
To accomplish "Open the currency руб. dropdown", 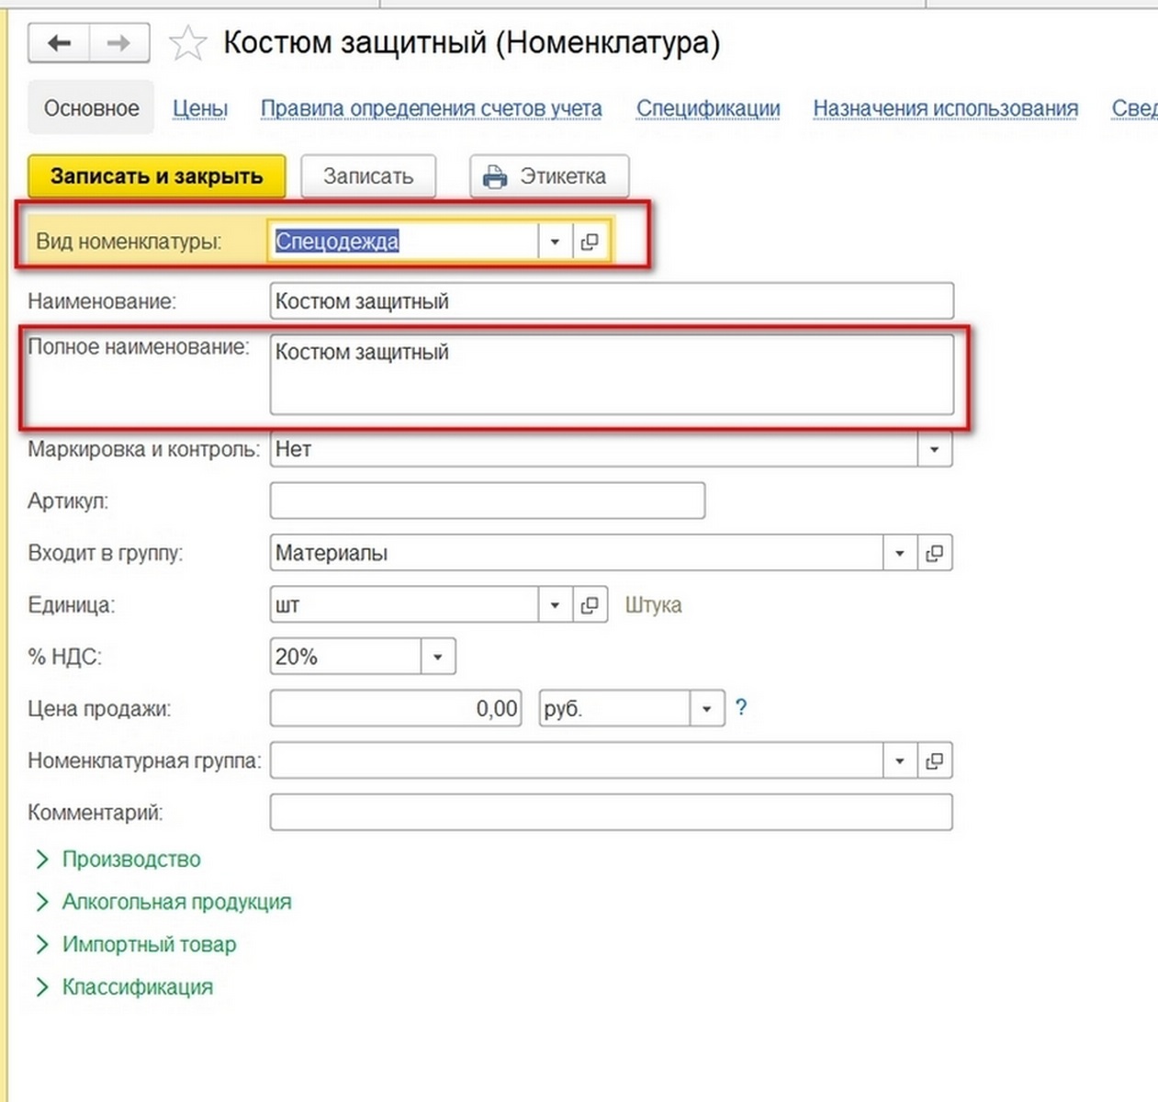I will click(x=706, y=709).
